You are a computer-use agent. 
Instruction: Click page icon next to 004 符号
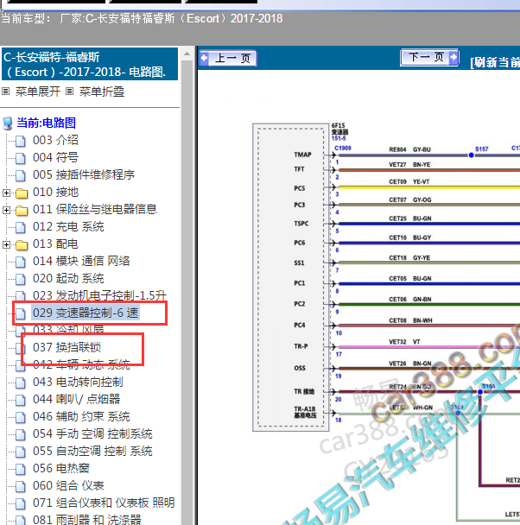click(x=21, y=158)
